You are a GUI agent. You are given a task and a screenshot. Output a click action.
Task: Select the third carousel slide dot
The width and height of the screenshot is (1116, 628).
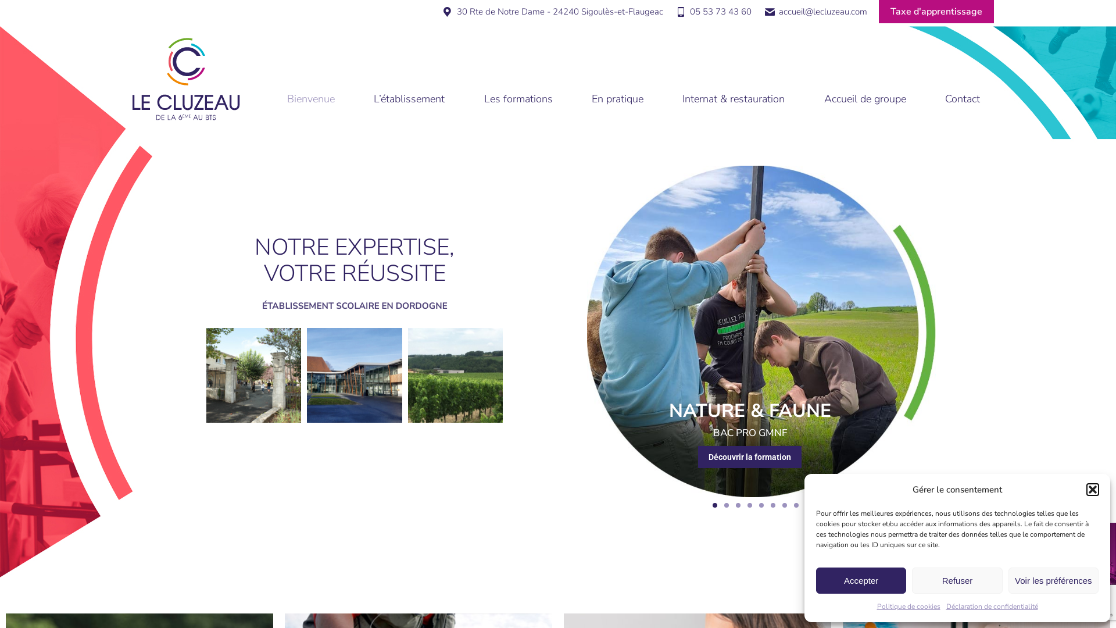pyautogui.click(x=738, y=505)
